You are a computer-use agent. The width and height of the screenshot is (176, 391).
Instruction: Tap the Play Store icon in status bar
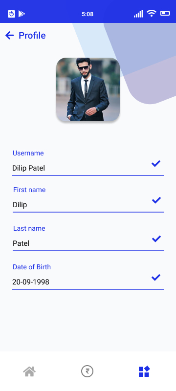22,14
